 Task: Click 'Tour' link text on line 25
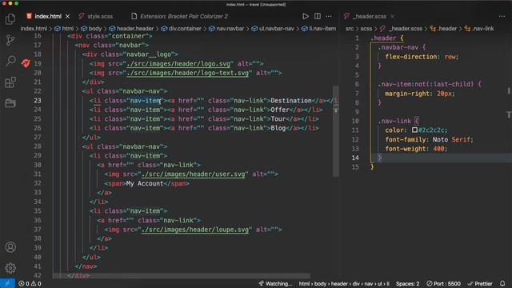point(278,119)
